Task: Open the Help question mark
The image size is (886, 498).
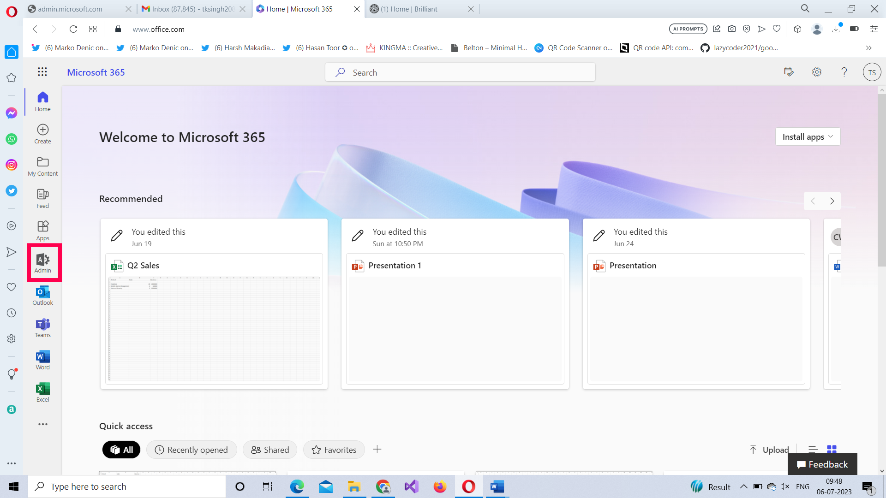Action: pyautogui.click(x=844, y=72)
